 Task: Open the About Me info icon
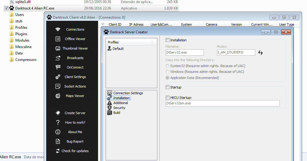pyautogui.click(x=58, y=132)
